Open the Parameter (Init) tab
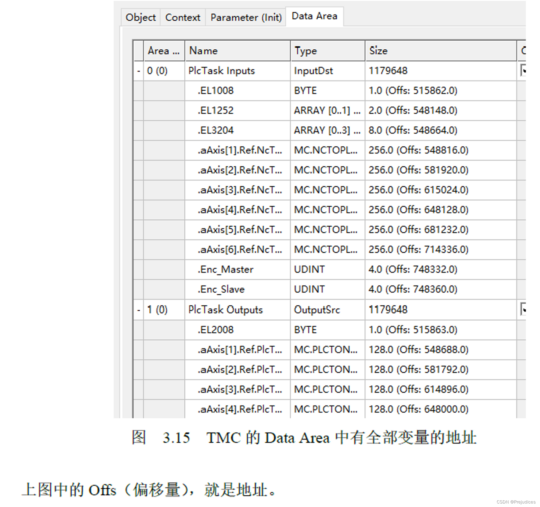 pyautogui.click(x=245, y=17)
